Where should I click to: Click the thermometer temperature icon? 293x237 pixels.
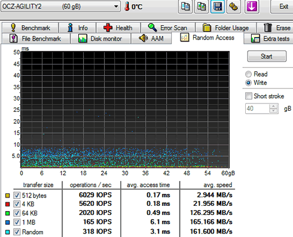click(x=127, y=7)
